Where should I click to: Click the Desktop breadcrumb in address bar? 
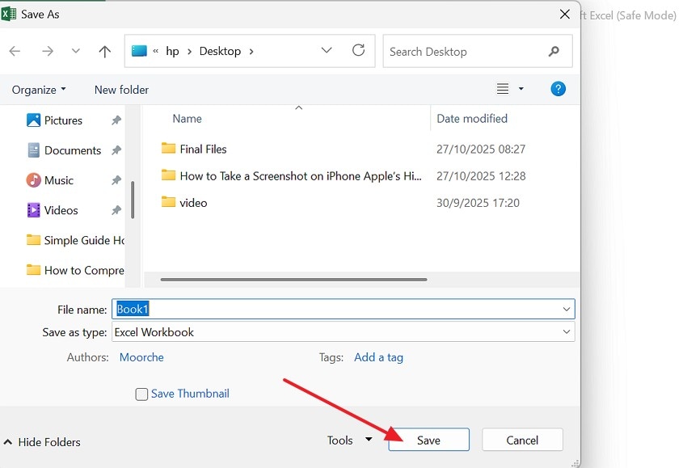220,51
